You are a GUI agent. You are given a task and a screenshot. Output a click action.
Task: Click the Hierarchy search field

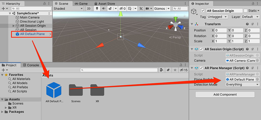pyautogui.click(x=31, y=9)
